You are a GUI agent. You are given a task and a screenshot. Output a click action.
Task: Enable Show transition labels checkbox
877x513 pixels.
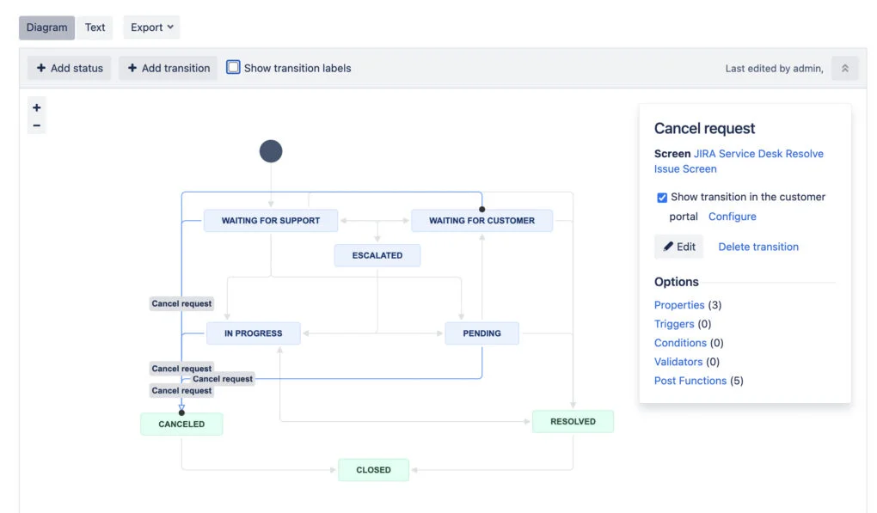(x=233, y=68)
